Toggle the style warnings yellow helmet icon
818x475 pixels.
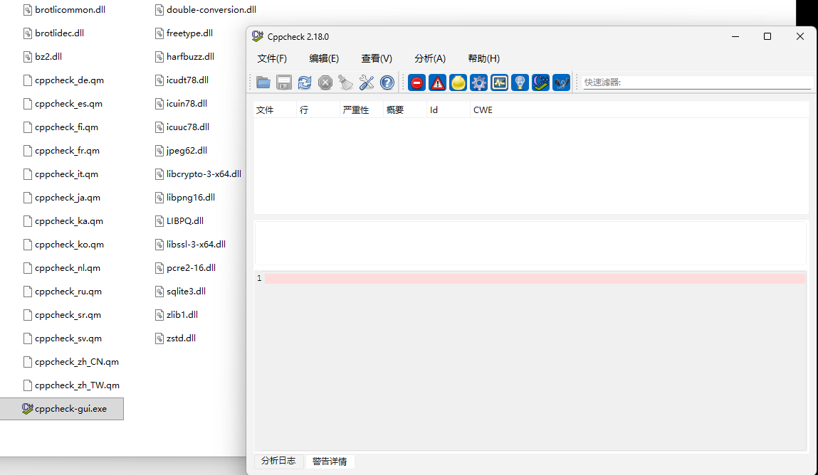click(x=458, y=82)
